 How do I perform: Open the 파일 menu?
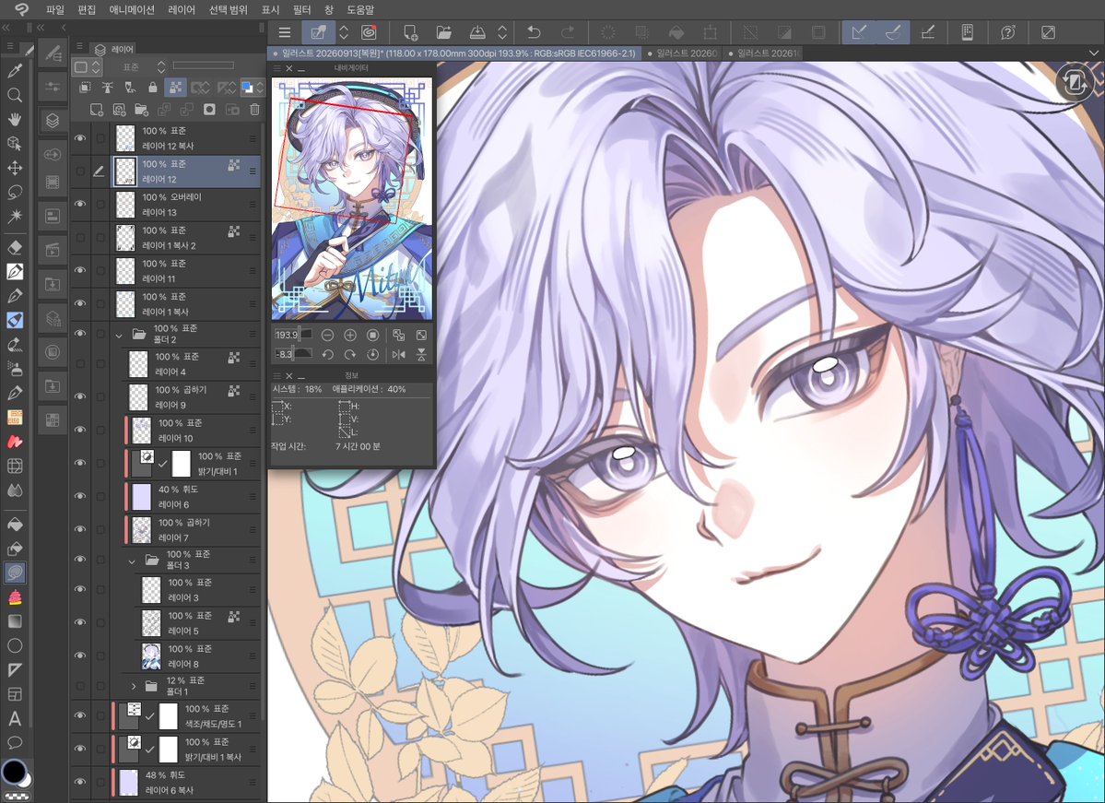[54, 10]
